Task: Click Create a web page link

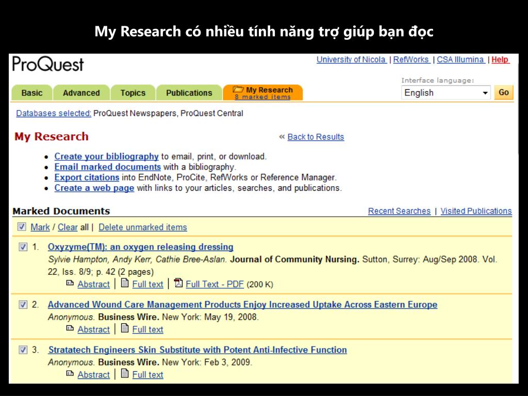Action: [x=94, y=188]
